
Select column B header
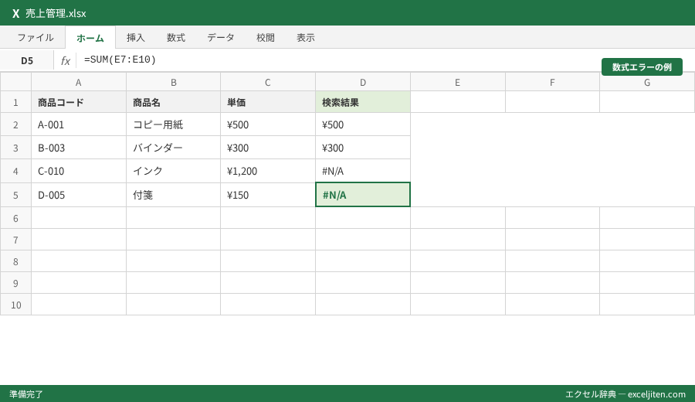click(173, 82)
